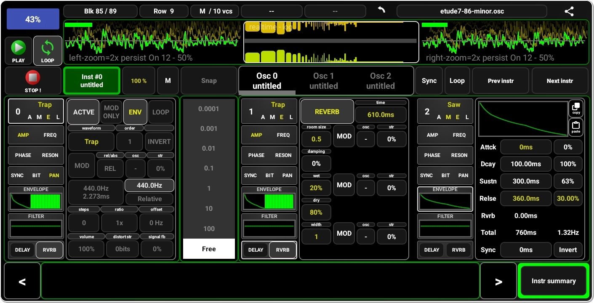Toggle the ACTVE oscillator switch
594x303 pixels.
(x=83, y=112)
